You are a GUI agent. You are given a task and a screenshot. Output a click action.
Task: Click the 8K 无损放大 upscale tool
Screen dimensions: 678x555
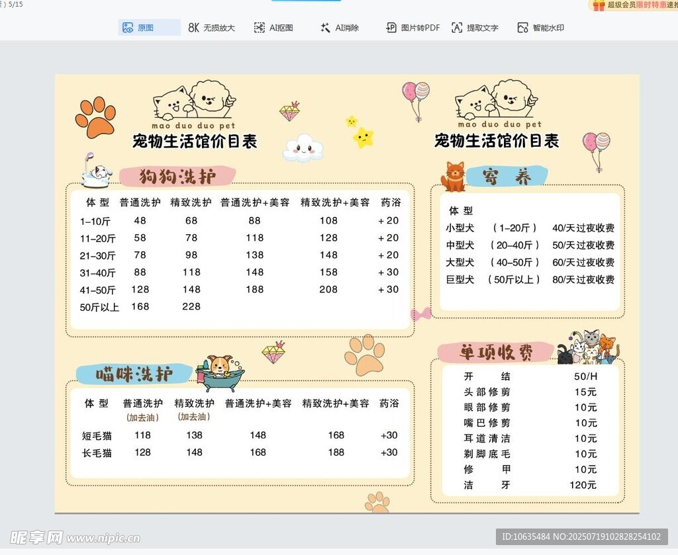tap(211, 28)
